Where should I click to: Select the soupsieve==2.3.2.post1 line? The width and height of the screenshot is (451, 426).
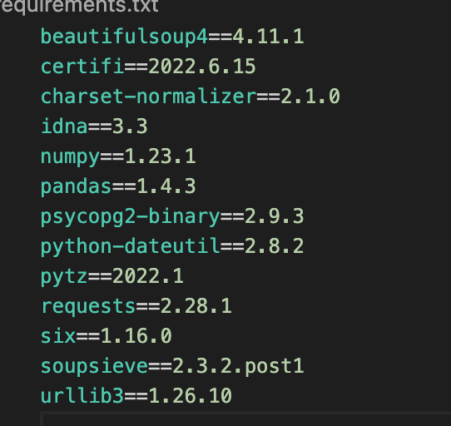[x=172, y=366]
